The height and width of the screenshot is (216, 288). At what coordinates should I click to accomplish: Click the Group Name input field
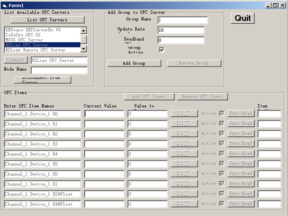[x=182, y=20]
